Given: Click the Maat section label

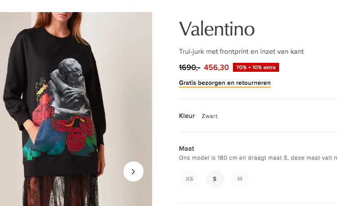Looking at the screenshot, I should (x=186, y=149).
